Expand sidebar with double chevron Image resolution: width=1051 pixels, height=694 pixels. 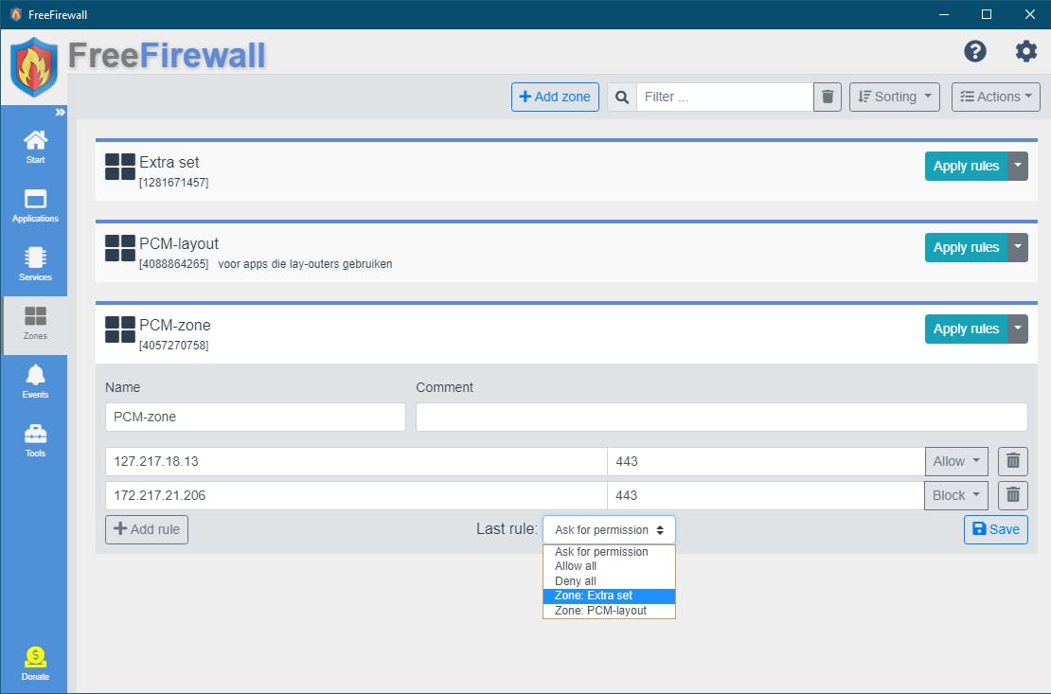61,112
